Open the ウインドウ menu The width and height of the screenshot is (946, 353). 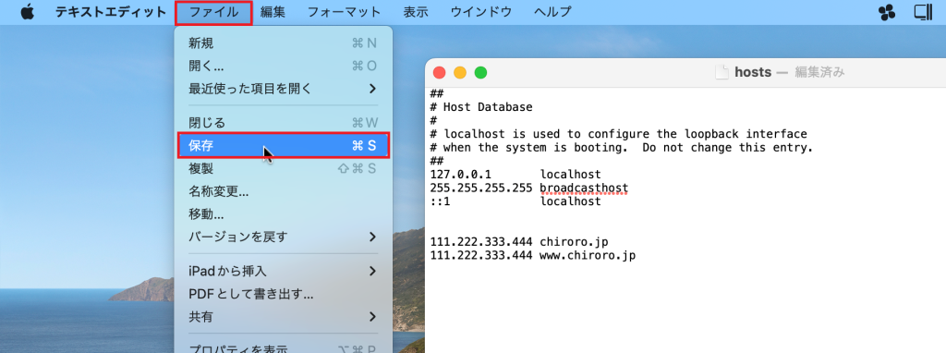point(480,12)
